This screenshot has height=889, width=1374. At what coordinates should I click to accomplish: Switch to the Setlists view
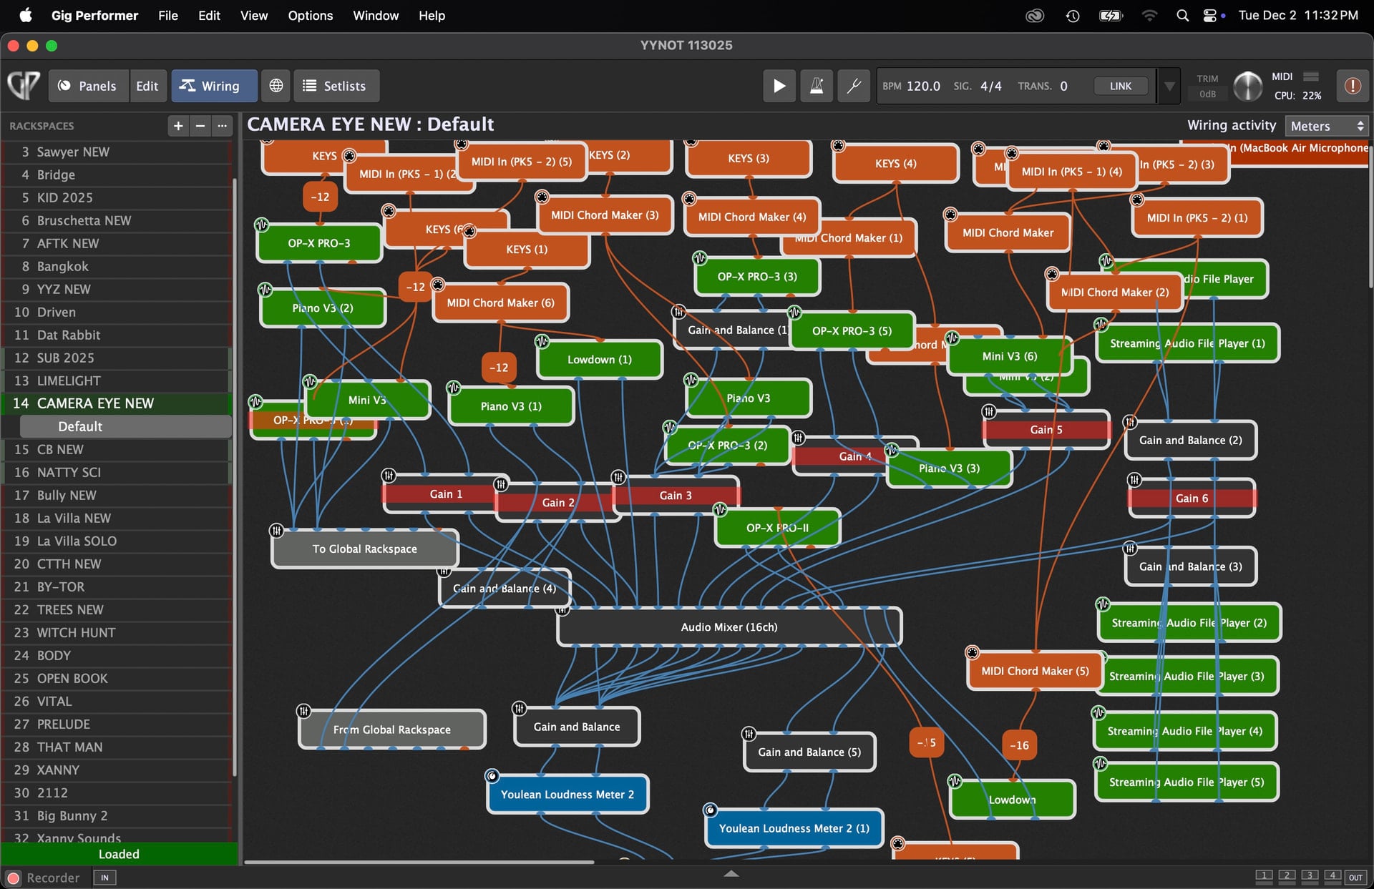pyautogui.click(x=336, y=86)
